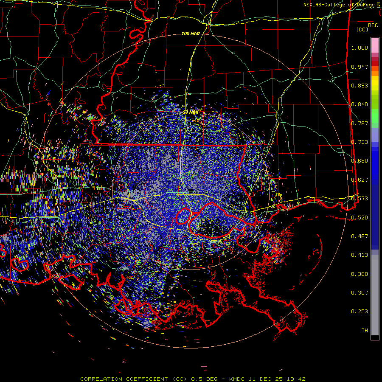Click the 50 NMI range ring label
The height and width of the screenshot is (382, 382).
click(x=191, y=112)
